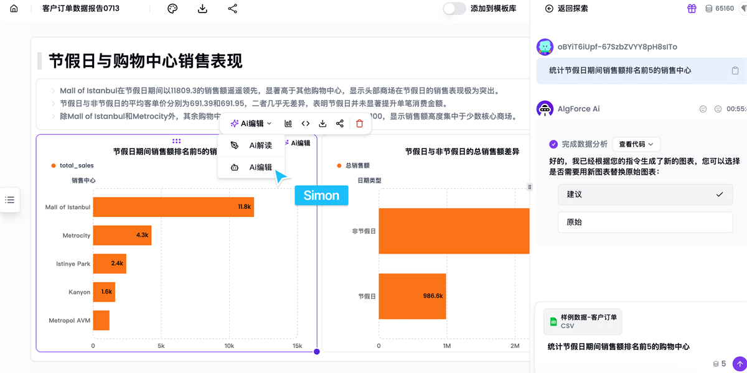
Task: Open the color palette icon in top toolbar
Action: tap(172, 9)
